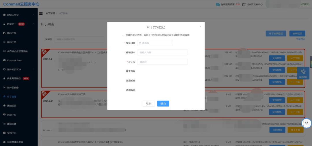Click the 海外转发SDN globe icon
312x146 pixels.
coord(4,69)
